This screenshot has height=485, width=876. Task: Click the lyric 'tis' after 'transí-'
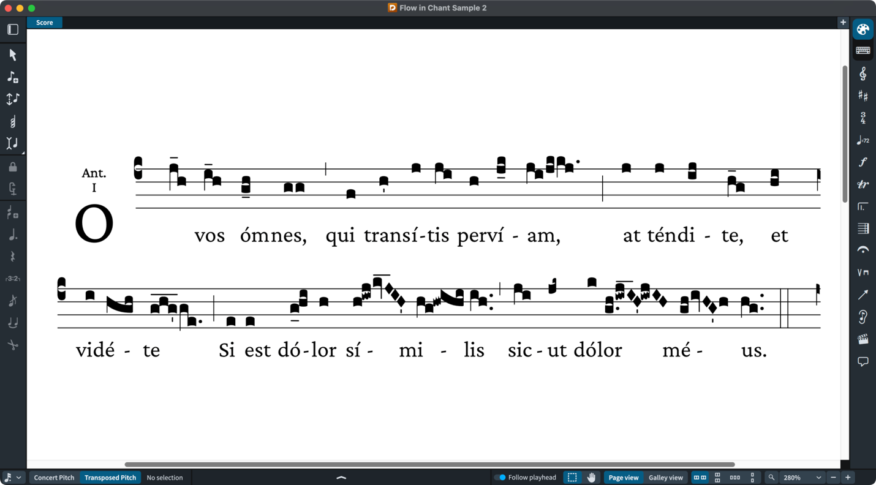click(x=439, y=235)
